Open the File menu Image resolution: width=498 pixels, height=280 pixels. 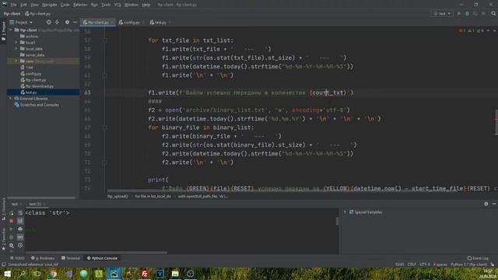click(14, 5)
